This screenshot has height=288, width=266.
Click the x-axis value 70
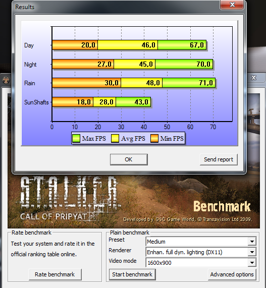pyautogui.click(x=213, y=127)
